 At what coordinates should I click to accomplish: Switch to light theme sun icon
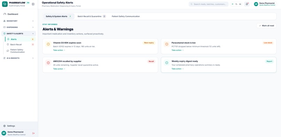[x=233, y=4]
